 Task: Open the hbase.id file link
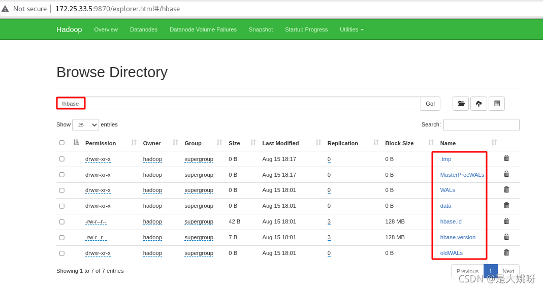[x=451, y=221]
